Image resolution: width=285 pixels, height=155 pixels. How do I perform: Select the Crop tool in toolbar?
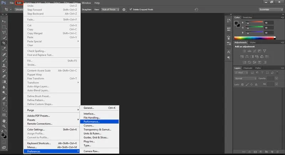coord(4,43)
